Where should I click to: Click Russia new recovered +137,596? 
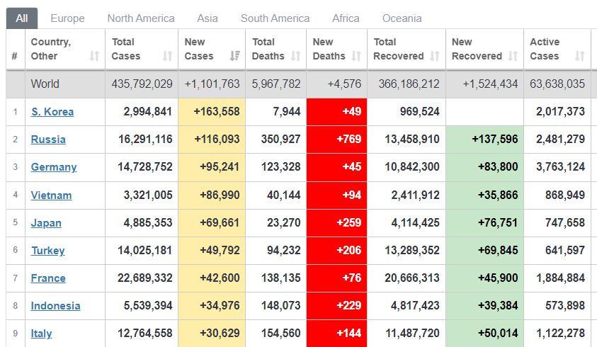(x=495, y=140)
